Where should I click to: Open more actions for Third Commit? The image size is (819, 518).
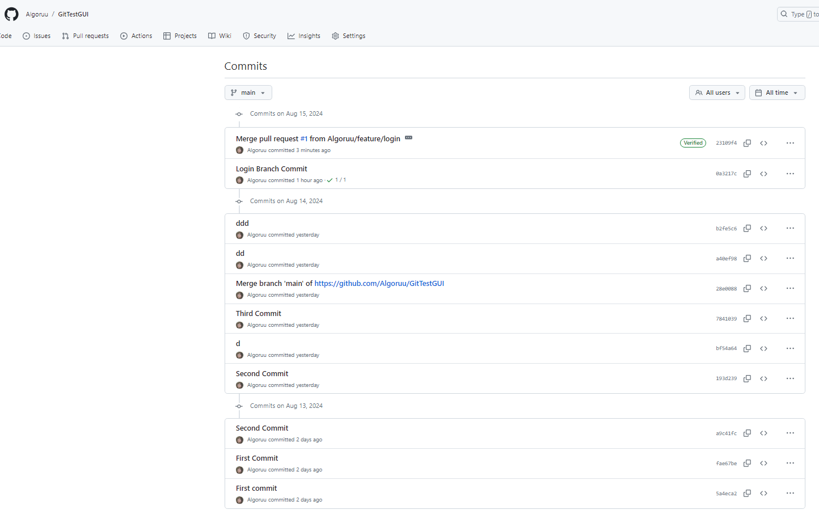click(x=790, y=318)
